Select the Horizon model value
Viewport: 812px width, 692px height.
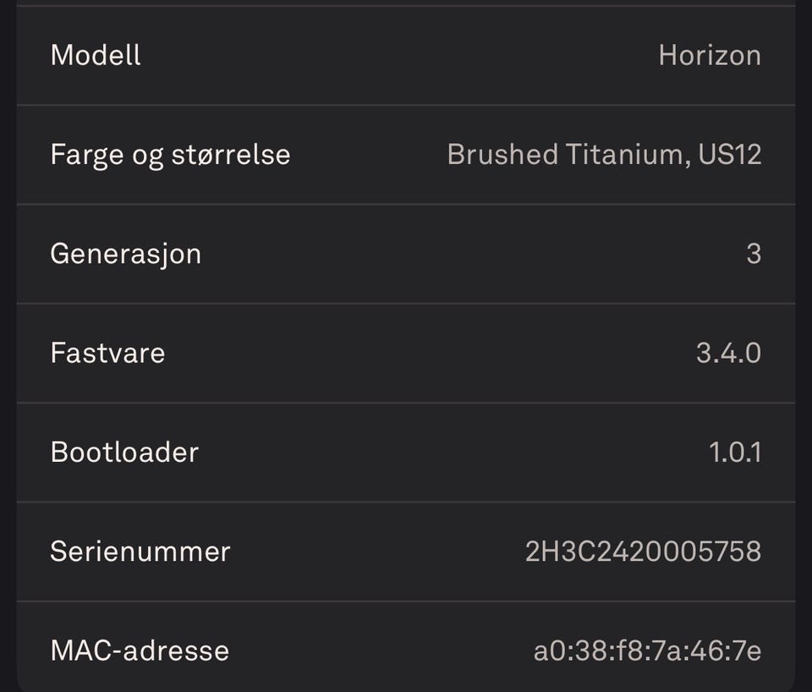coord(710,56)
